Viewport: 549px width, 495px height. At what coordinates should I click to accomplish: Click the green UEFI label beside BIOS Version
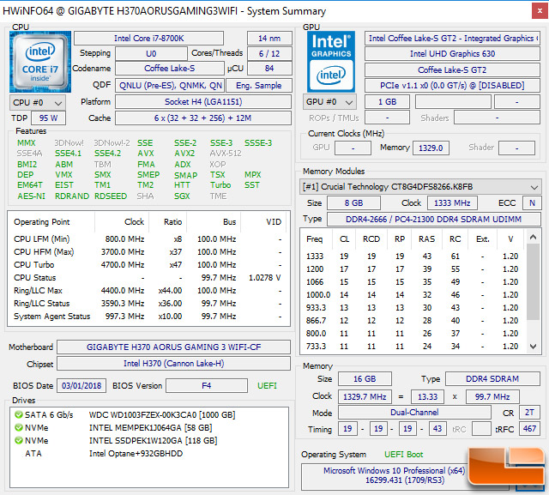click(x=267, y=386)
